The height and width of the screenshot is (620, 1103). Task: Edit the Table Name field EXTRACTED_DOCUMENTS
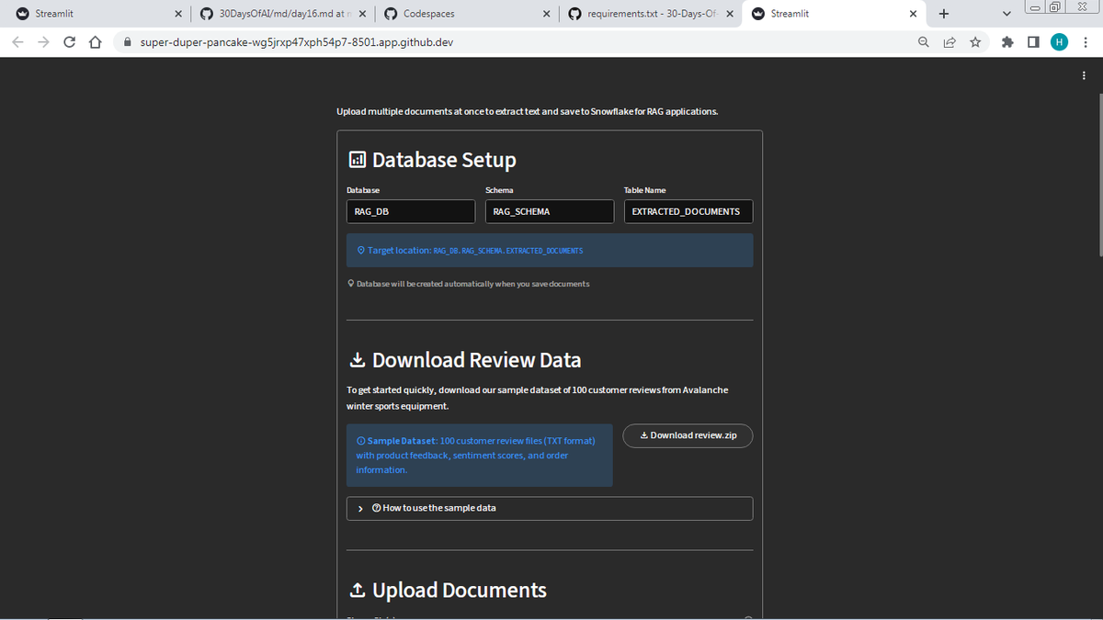coord(688,211)
